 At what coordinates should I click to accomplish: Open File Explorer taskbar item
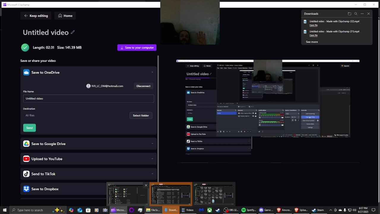point(153,210)
